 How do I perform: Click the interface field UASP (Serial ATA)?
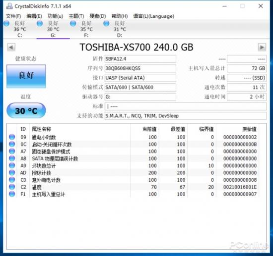click(x=140, y=78)
